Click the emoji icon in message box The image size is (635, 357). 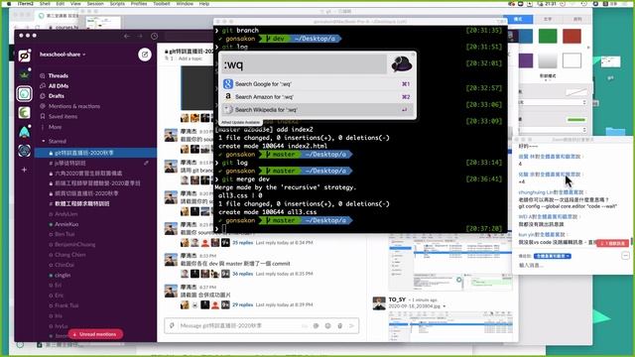click(327, 325)
